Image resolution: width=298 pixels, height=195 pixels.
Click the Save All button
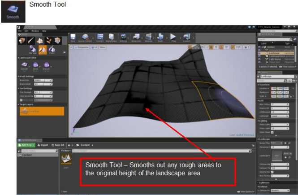58,145
